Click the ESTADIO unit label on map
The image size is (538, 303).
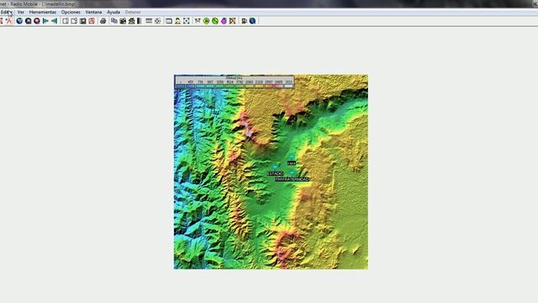[x=275, y=174]
